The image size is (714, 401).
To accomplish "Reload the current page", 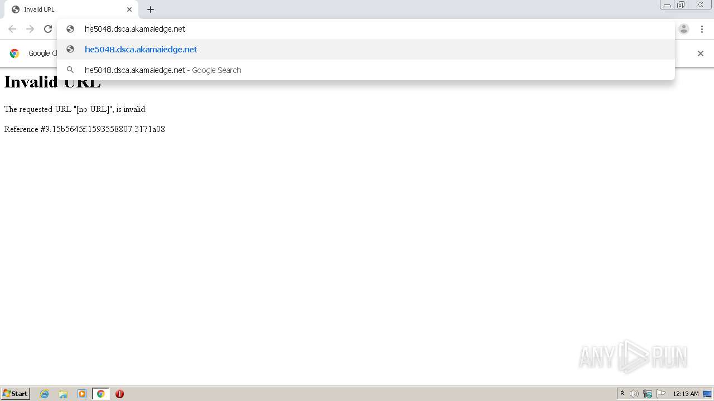I will coord(48,29).
